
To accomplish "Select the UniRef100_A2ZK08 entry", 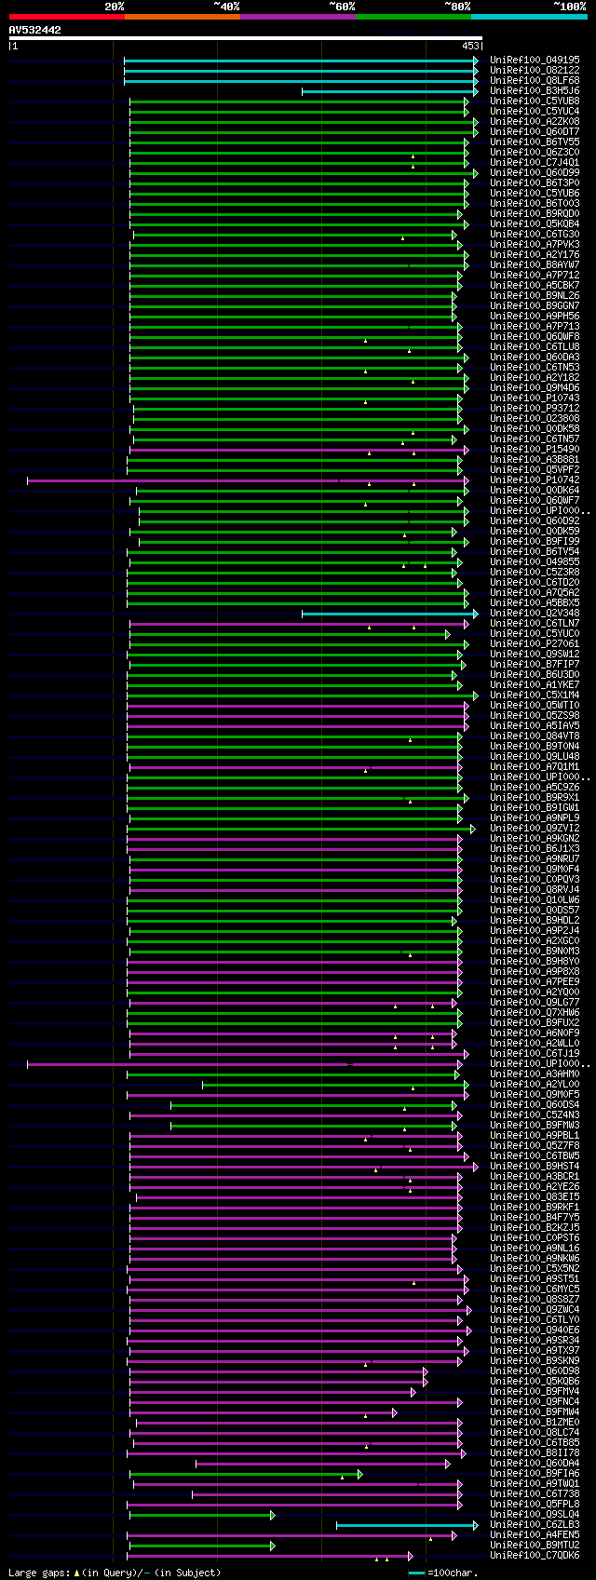I will (535, 122).
